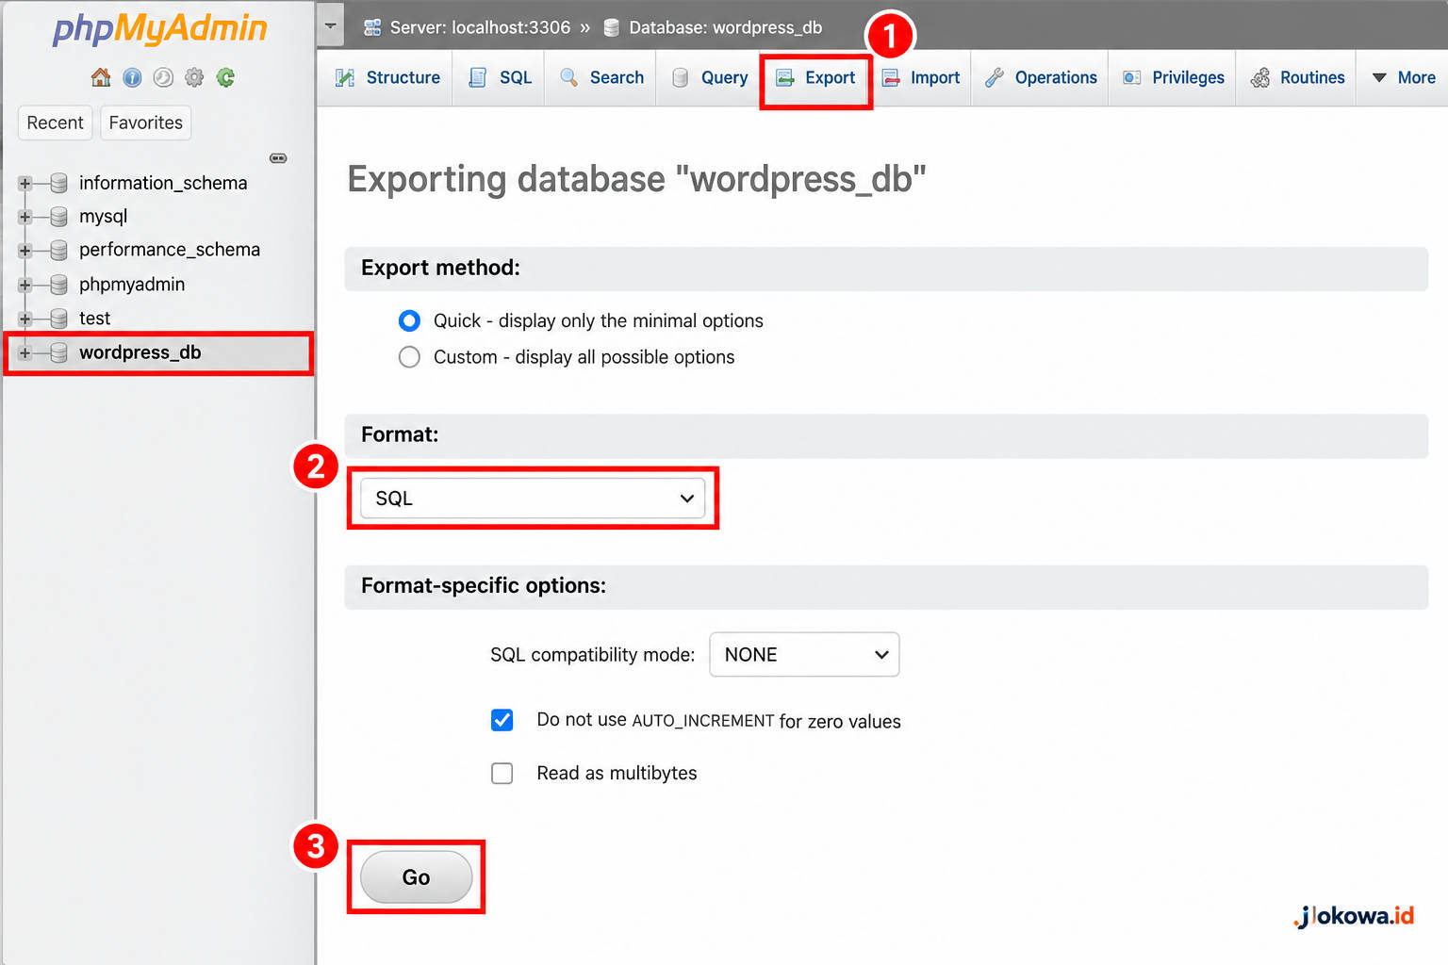Click the database icon beside test

coord(58,319)
